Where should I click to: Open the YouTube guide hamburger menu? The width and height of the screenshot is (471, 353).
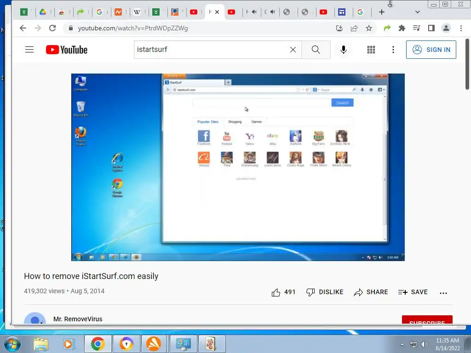pyautogui.click(x=29, y=50)
